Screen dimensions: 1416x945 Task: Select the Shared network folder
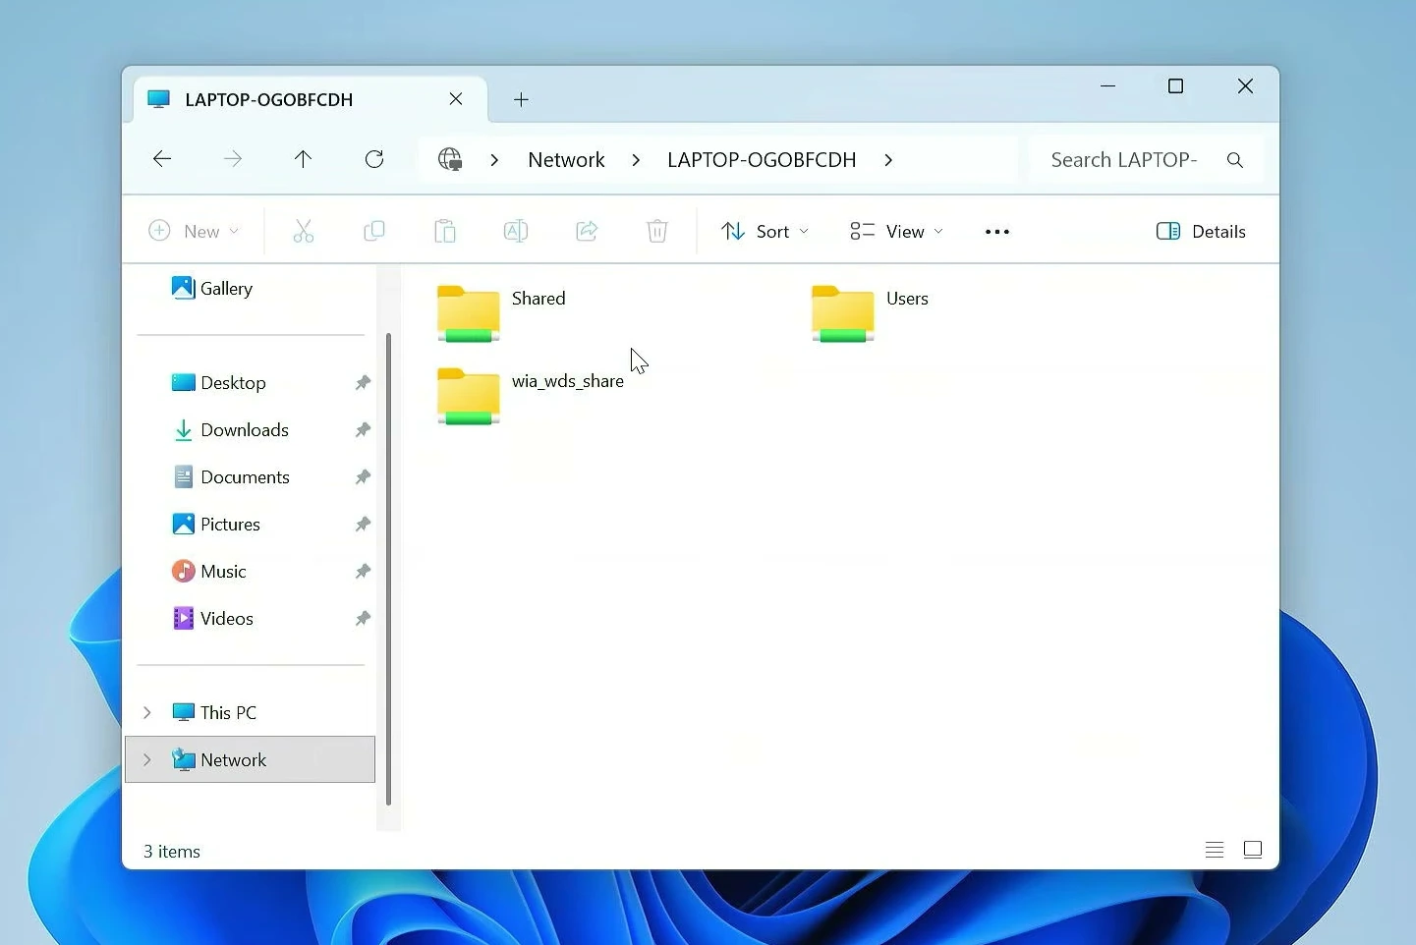point(503,313)
